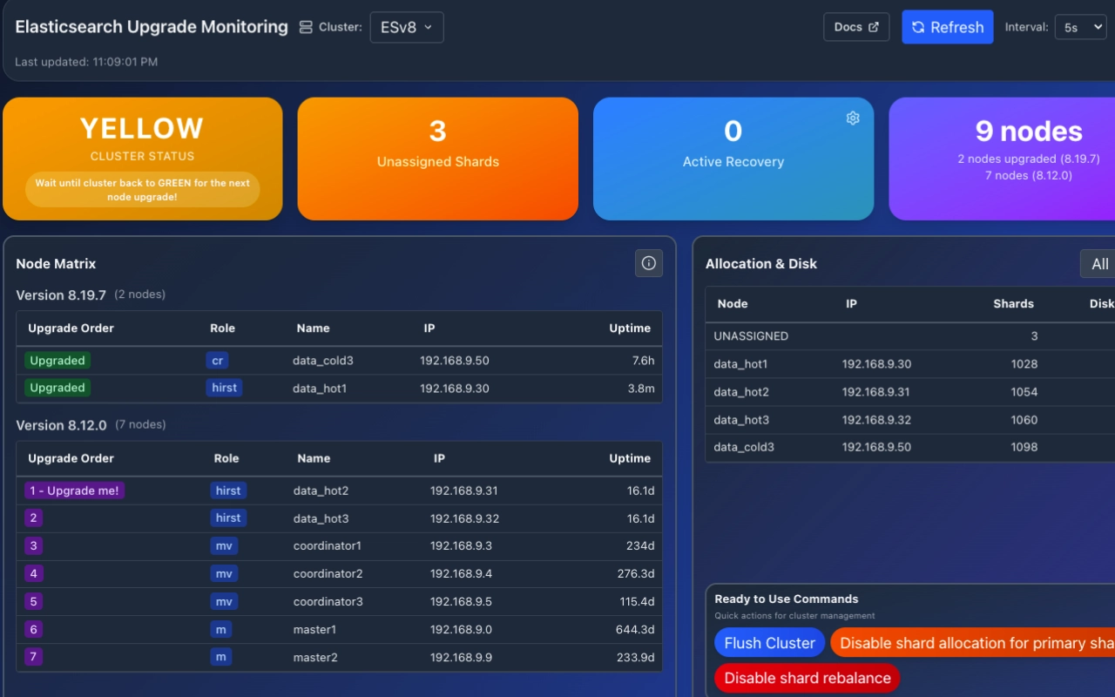This screenshot has width=1115, height=697.
Task: Click the Upgraded badge for data_hot1
Action: click(57, 388)
